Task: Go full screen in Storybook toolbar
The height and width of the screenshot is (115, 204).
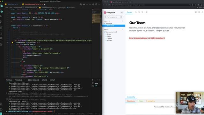Action: click(x=196, y=12)
